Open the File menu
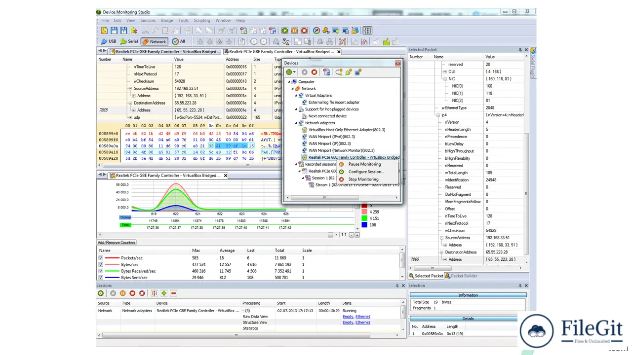Image resolution: width=632 pixels, height=355 pixels. tap(105, 21)
